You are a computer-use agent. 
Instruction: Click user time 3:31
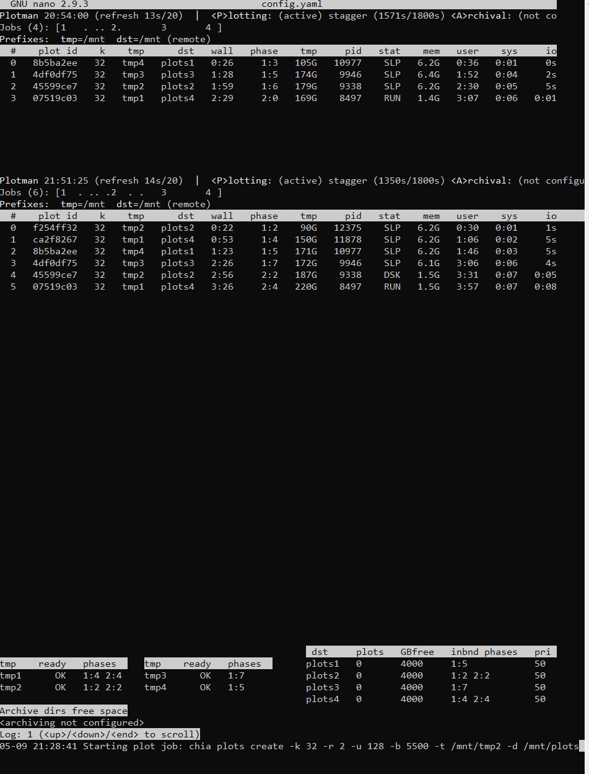pos(468,275)
